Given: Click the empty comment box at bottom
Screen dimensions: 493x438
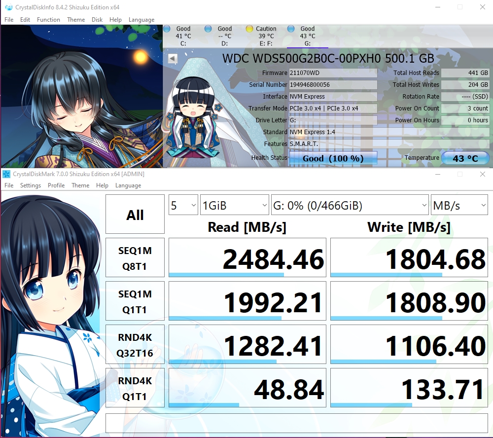Looking at the screenshot, I should [297, 424].
